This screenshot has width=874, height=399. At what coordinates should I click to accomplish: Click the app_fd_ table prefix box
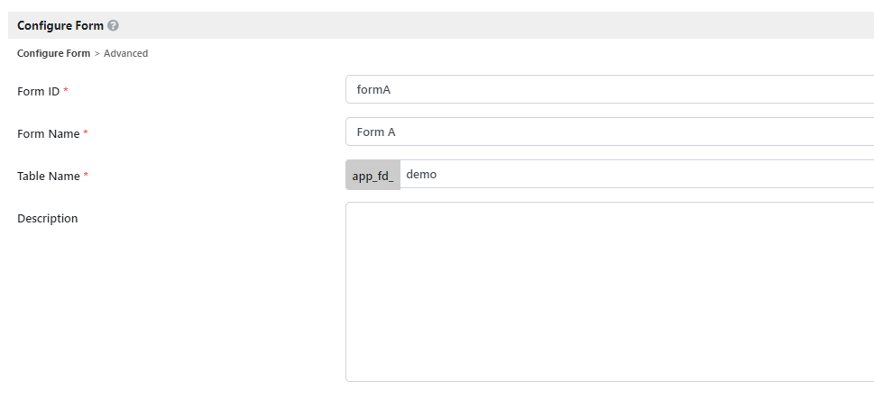pos(373,175)
